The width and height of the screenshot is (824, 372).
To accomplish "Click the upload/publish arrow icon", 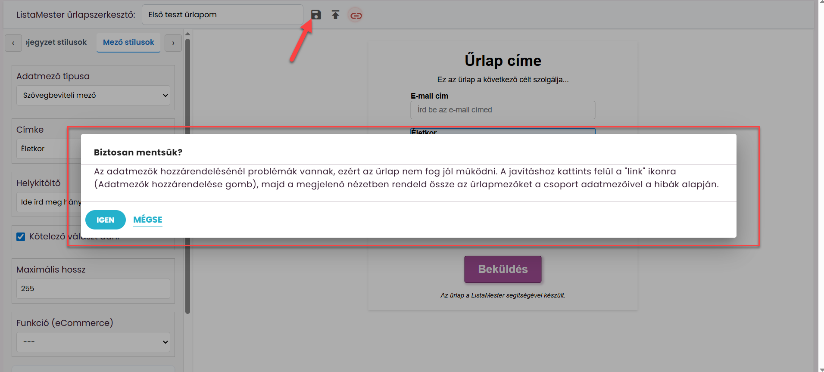I will click(335, 15).
